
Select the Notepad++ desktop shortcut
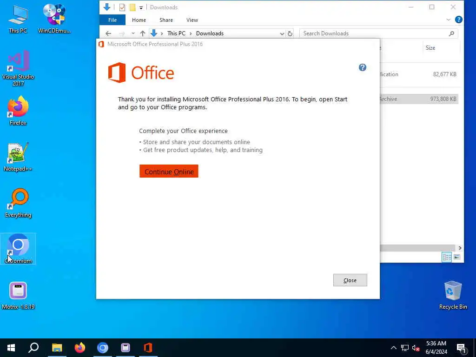[18, 157]
